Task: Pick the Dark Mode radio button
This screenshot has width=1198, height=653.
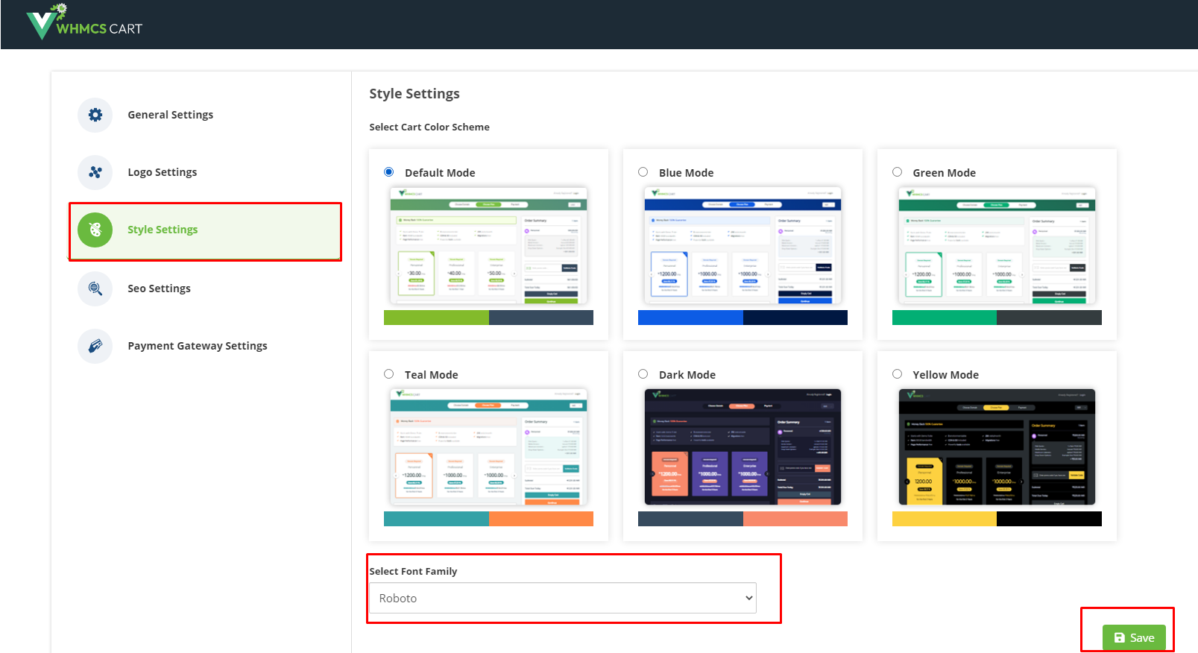Action: (x=643, y=374)
